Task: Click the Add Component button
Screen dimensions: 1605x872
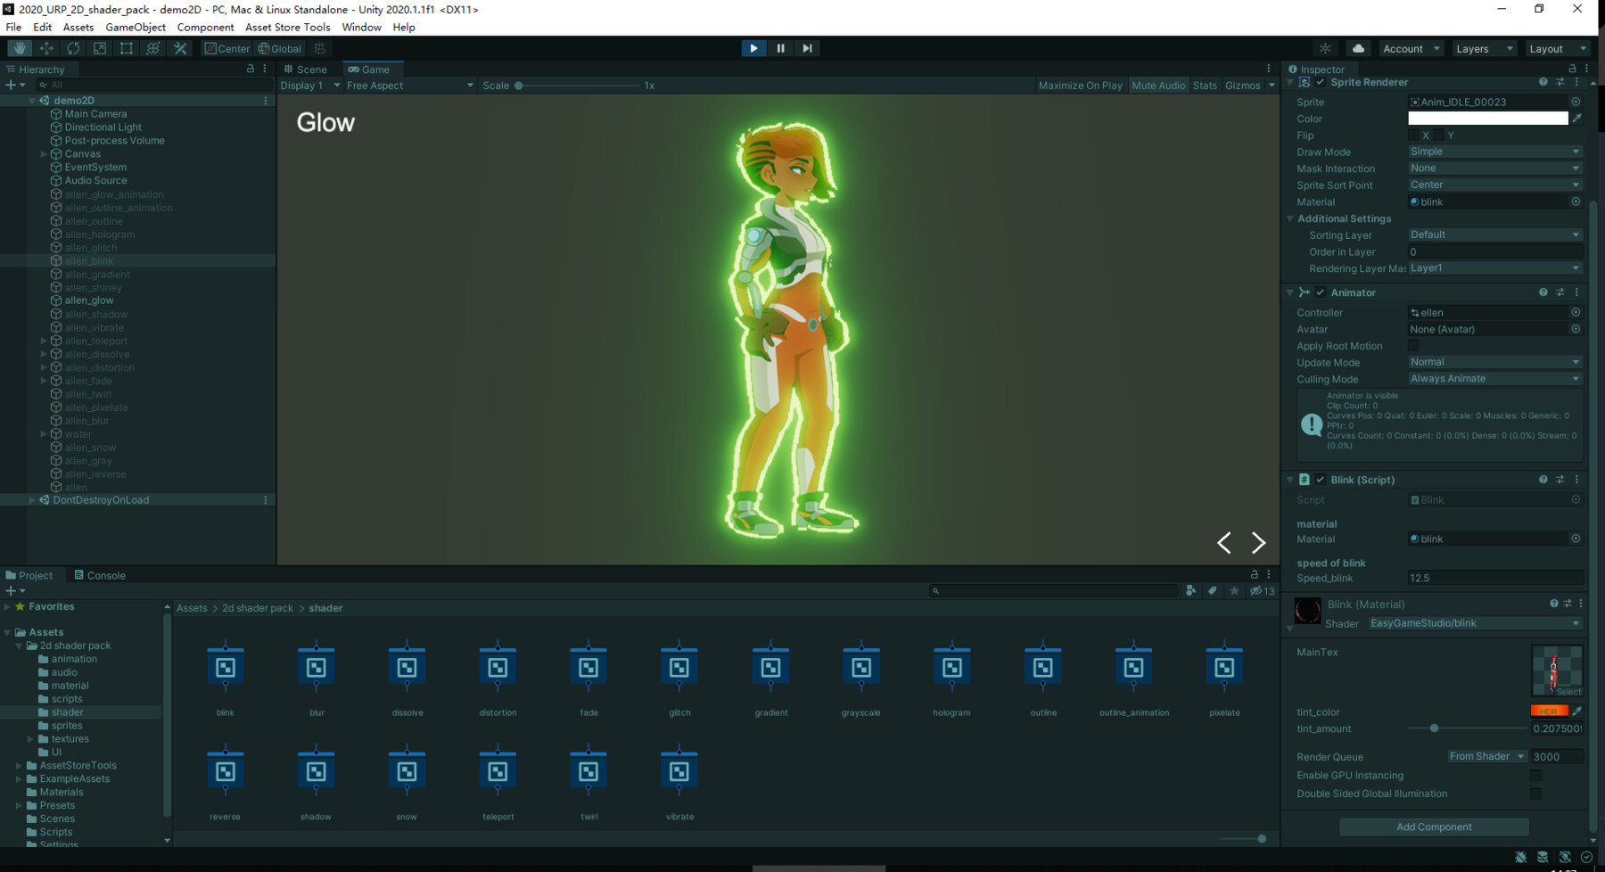Action: tap(1433, 827)
